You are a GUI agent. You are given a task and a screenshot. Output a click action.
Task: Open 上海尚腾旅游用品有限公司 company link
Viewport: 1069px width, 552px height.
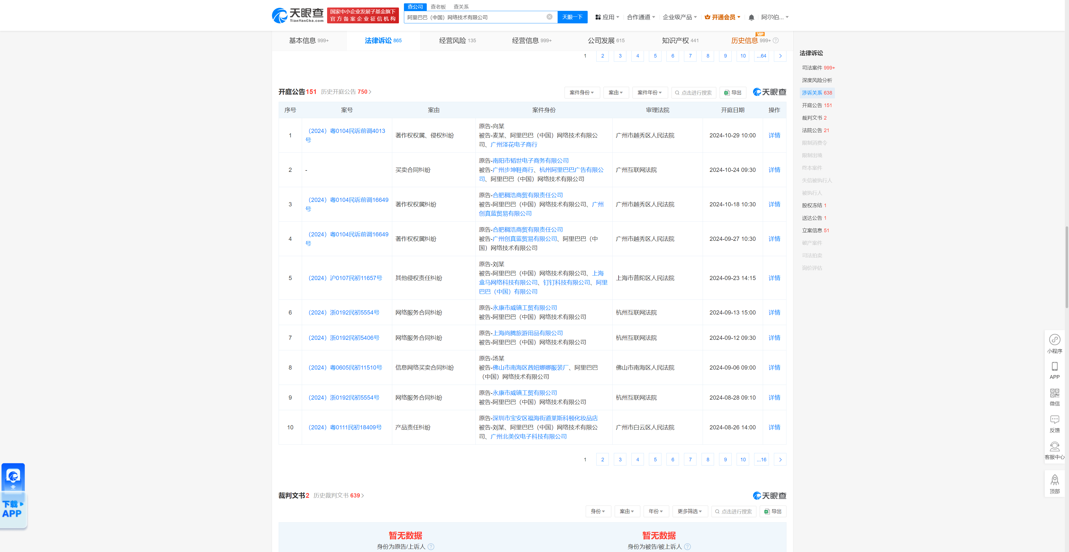tap(528, 333)
